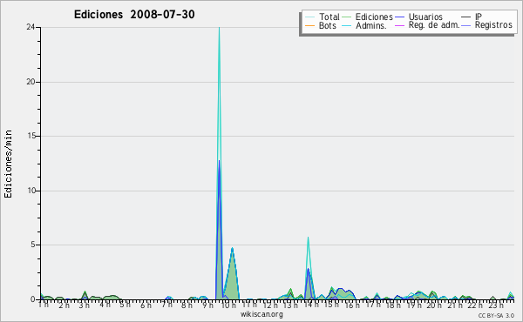Click the y-axis value 24
Viewport: 523px width, 322px height.
(31, 27)
